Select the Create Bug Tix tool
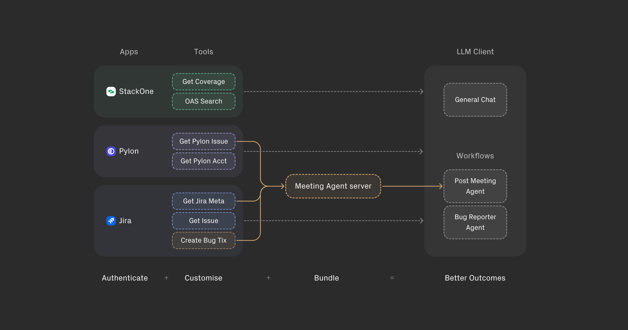628x330 pixels. (204, 240)
